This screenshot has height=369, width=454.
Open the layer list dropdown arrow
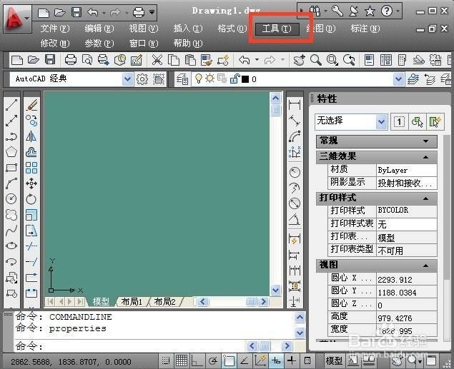tap(398, 79)
